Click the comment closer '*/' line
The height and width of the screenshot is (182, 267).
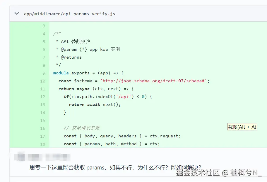[x=58, y=65]
